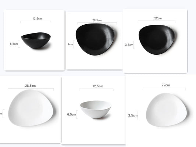Open the black 22cm plate image
The image size is (196, 147).
tap(157, 40)
